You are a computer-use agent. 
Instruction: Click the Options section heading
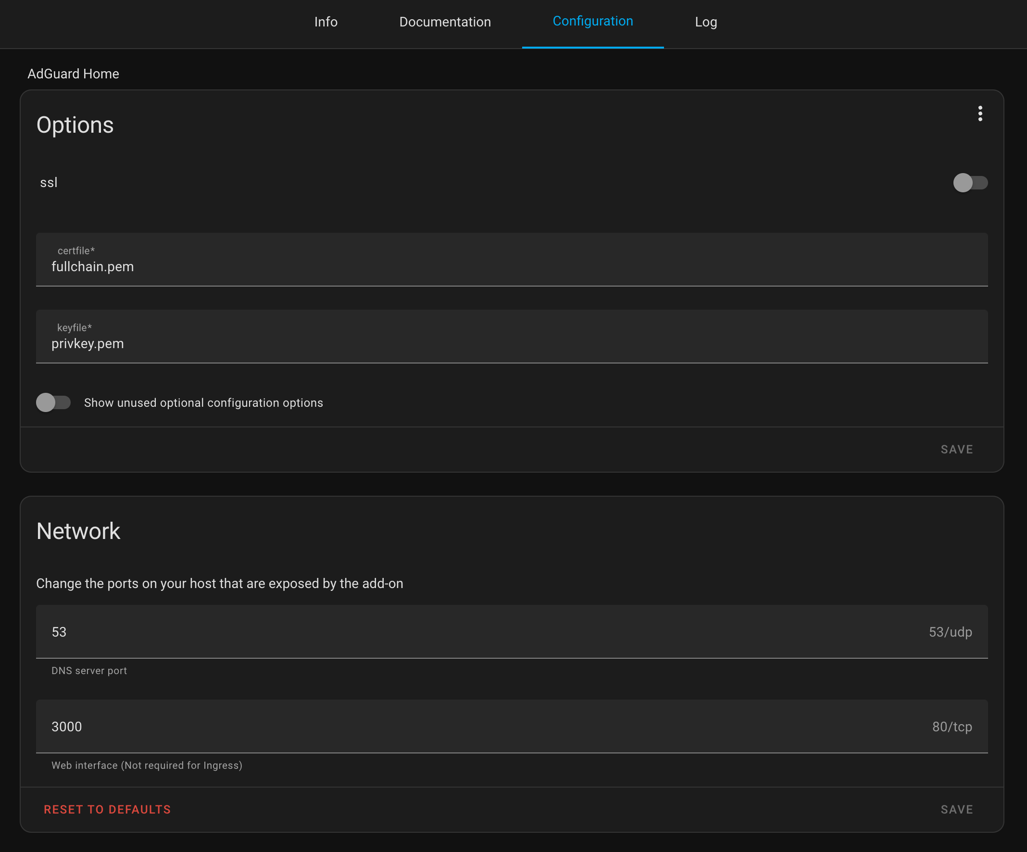(75, 125)
